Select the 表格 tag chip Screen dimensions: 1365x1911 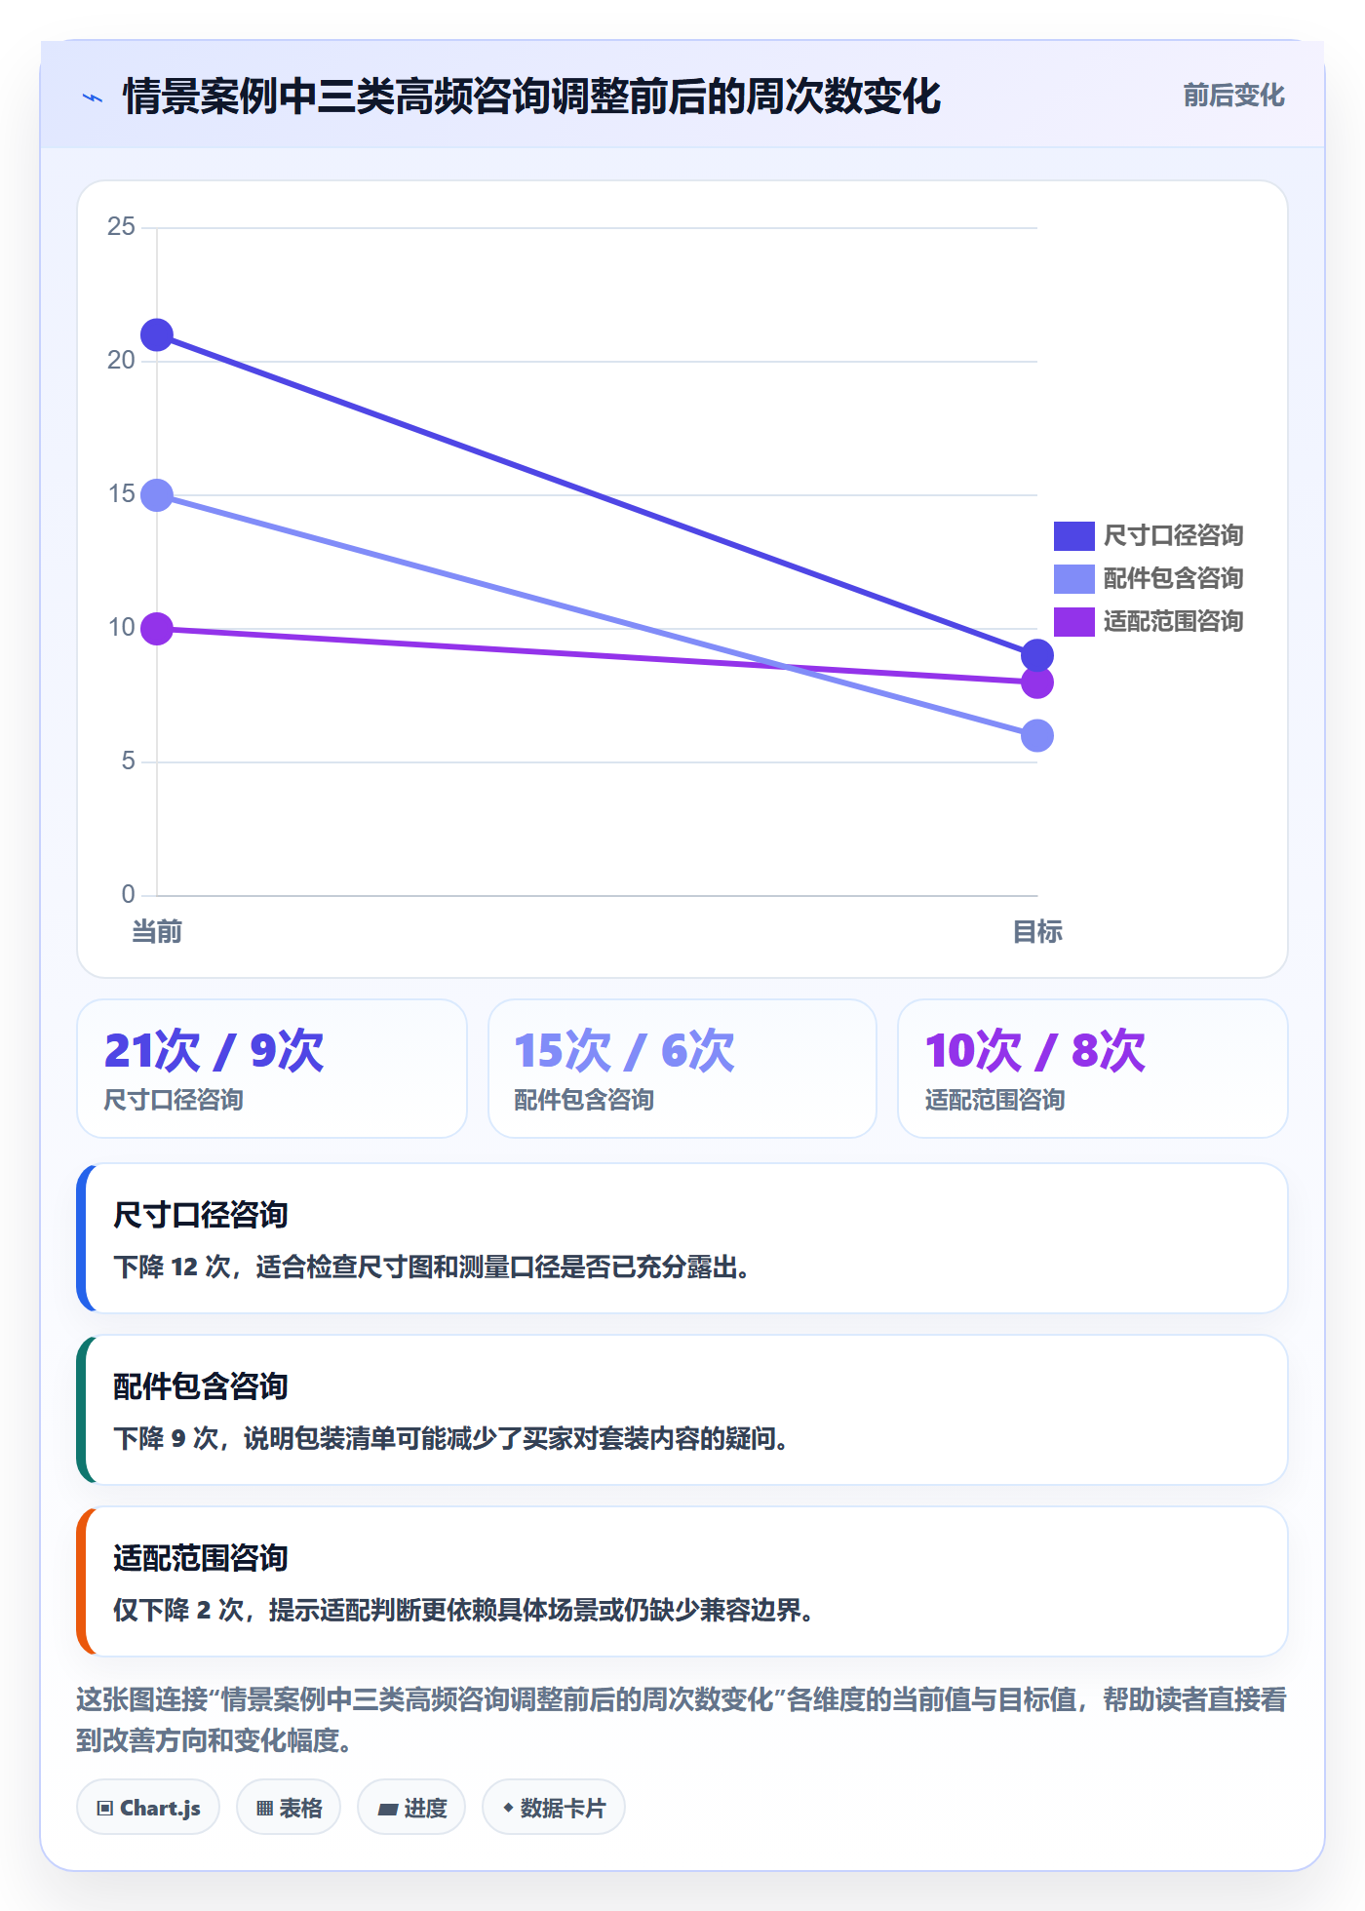click(x=289, y=1808)
